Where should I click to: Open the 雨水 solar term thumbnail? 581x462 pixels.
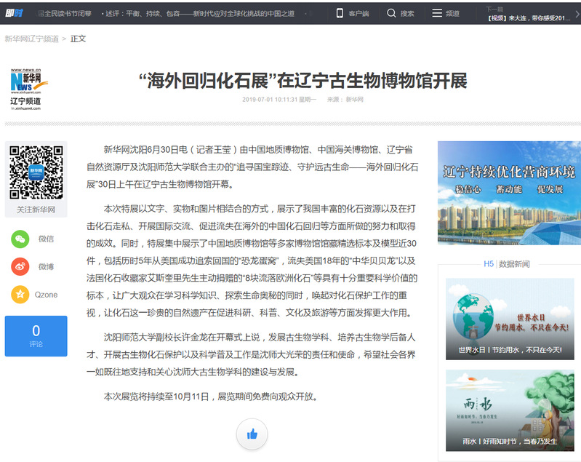(509, 410)
